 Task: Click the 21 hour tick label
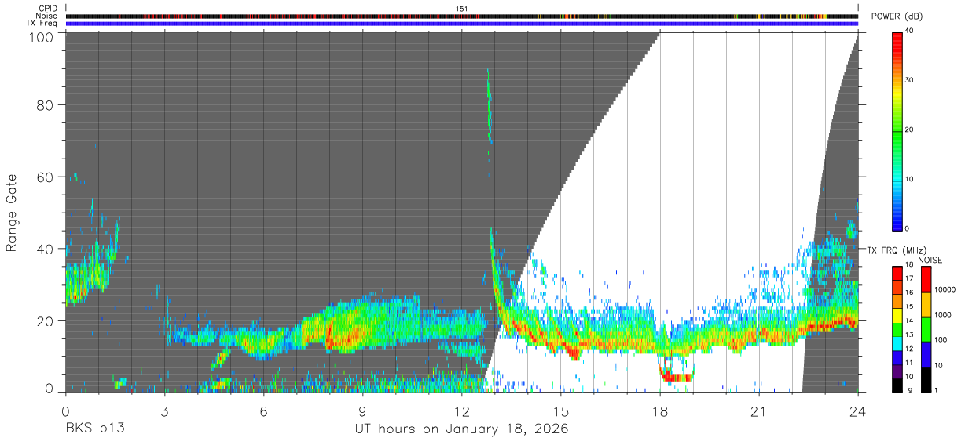(759, 411)
